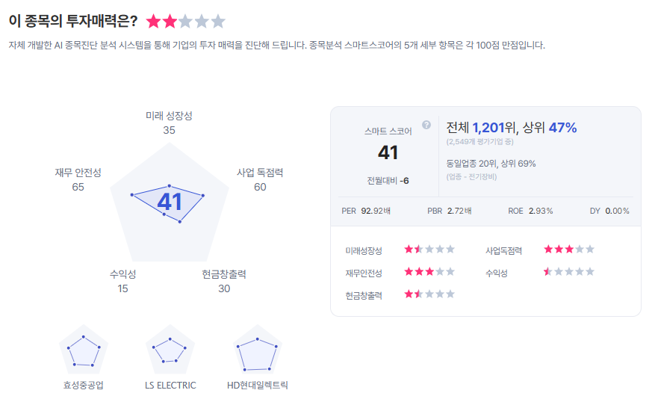Image resolution: width=652 pixels, height=402 pixels.
Task: Click the 미래성장성 star rating row
Action: 429,249
